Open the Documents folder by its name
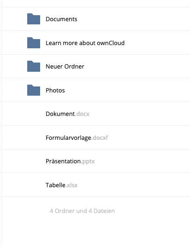 tap(61, 19)
